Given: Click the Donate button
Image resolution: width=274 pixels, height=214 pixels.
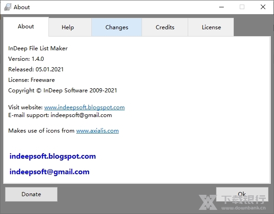Looking at the screenshot, I should [x=31, y=194].
